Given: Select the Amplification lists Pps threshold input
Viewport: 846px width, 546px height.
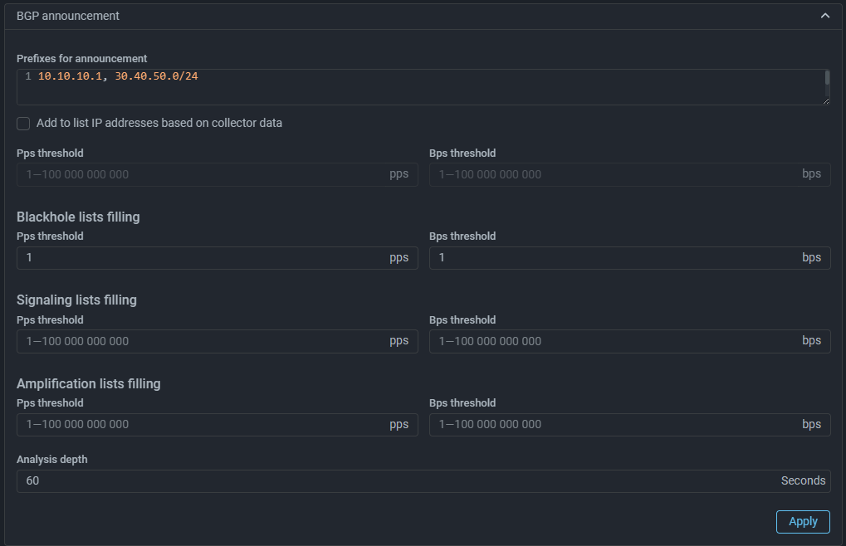Looking at the screenshot, I should [x=203, y=424].
